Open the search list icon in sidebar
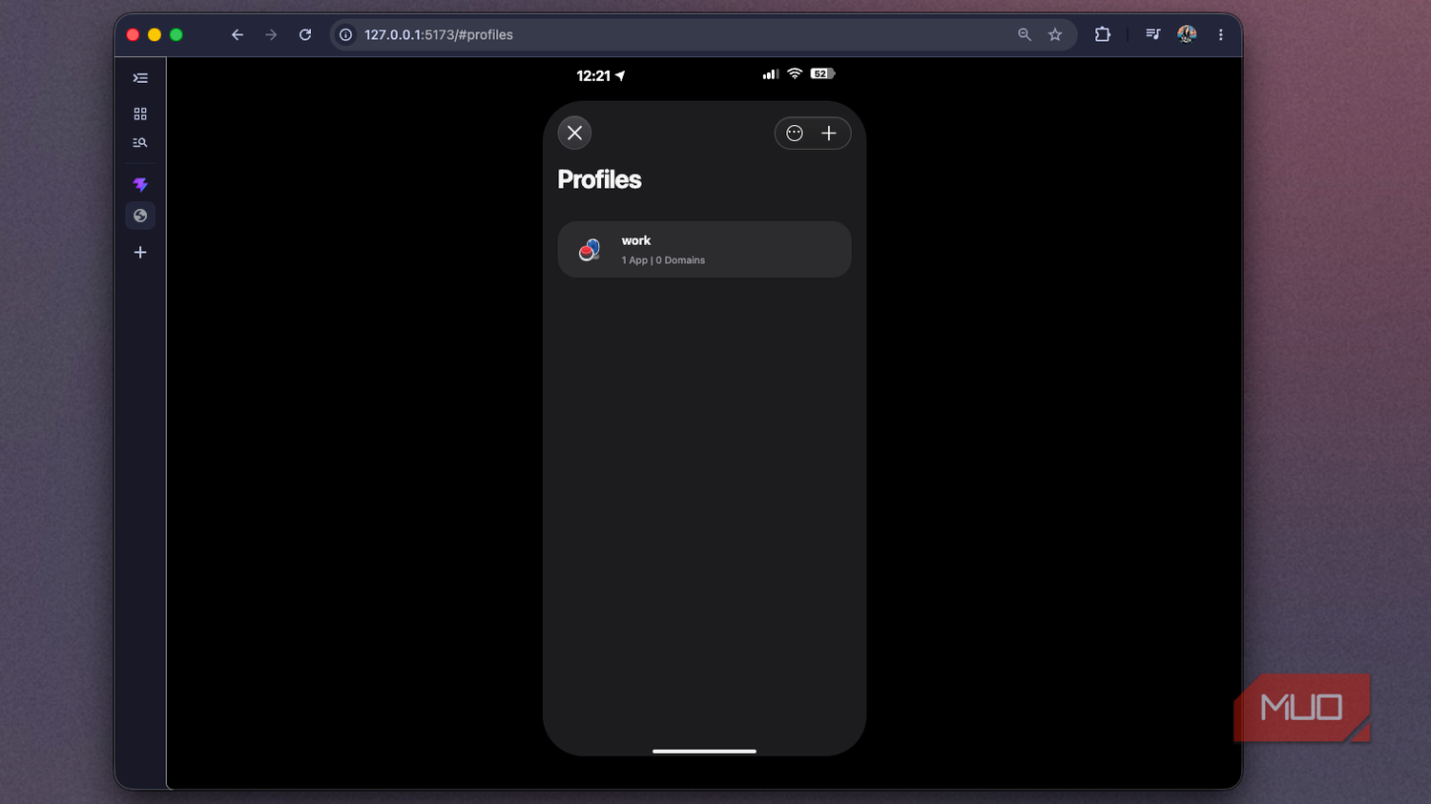Viewport: 1431px width, 804px height. point(140,143)
